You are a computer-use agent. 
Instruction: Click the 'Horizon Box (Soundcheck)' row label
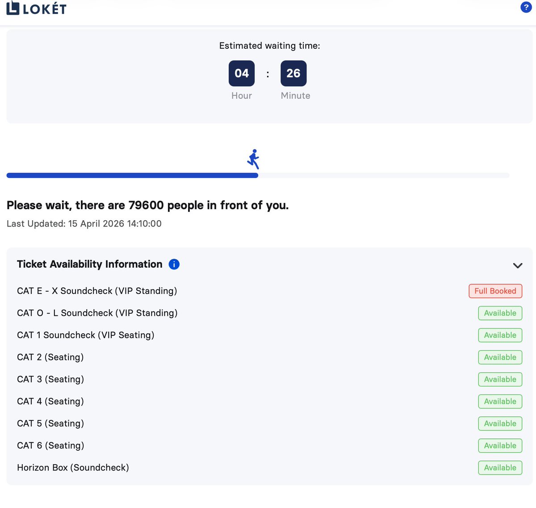point(73,468)
